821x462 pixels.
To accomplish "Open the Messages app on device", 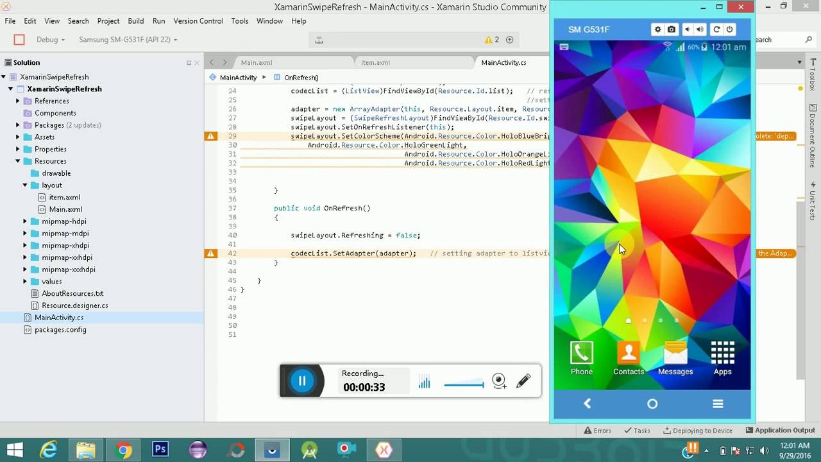I will (675, 358).
